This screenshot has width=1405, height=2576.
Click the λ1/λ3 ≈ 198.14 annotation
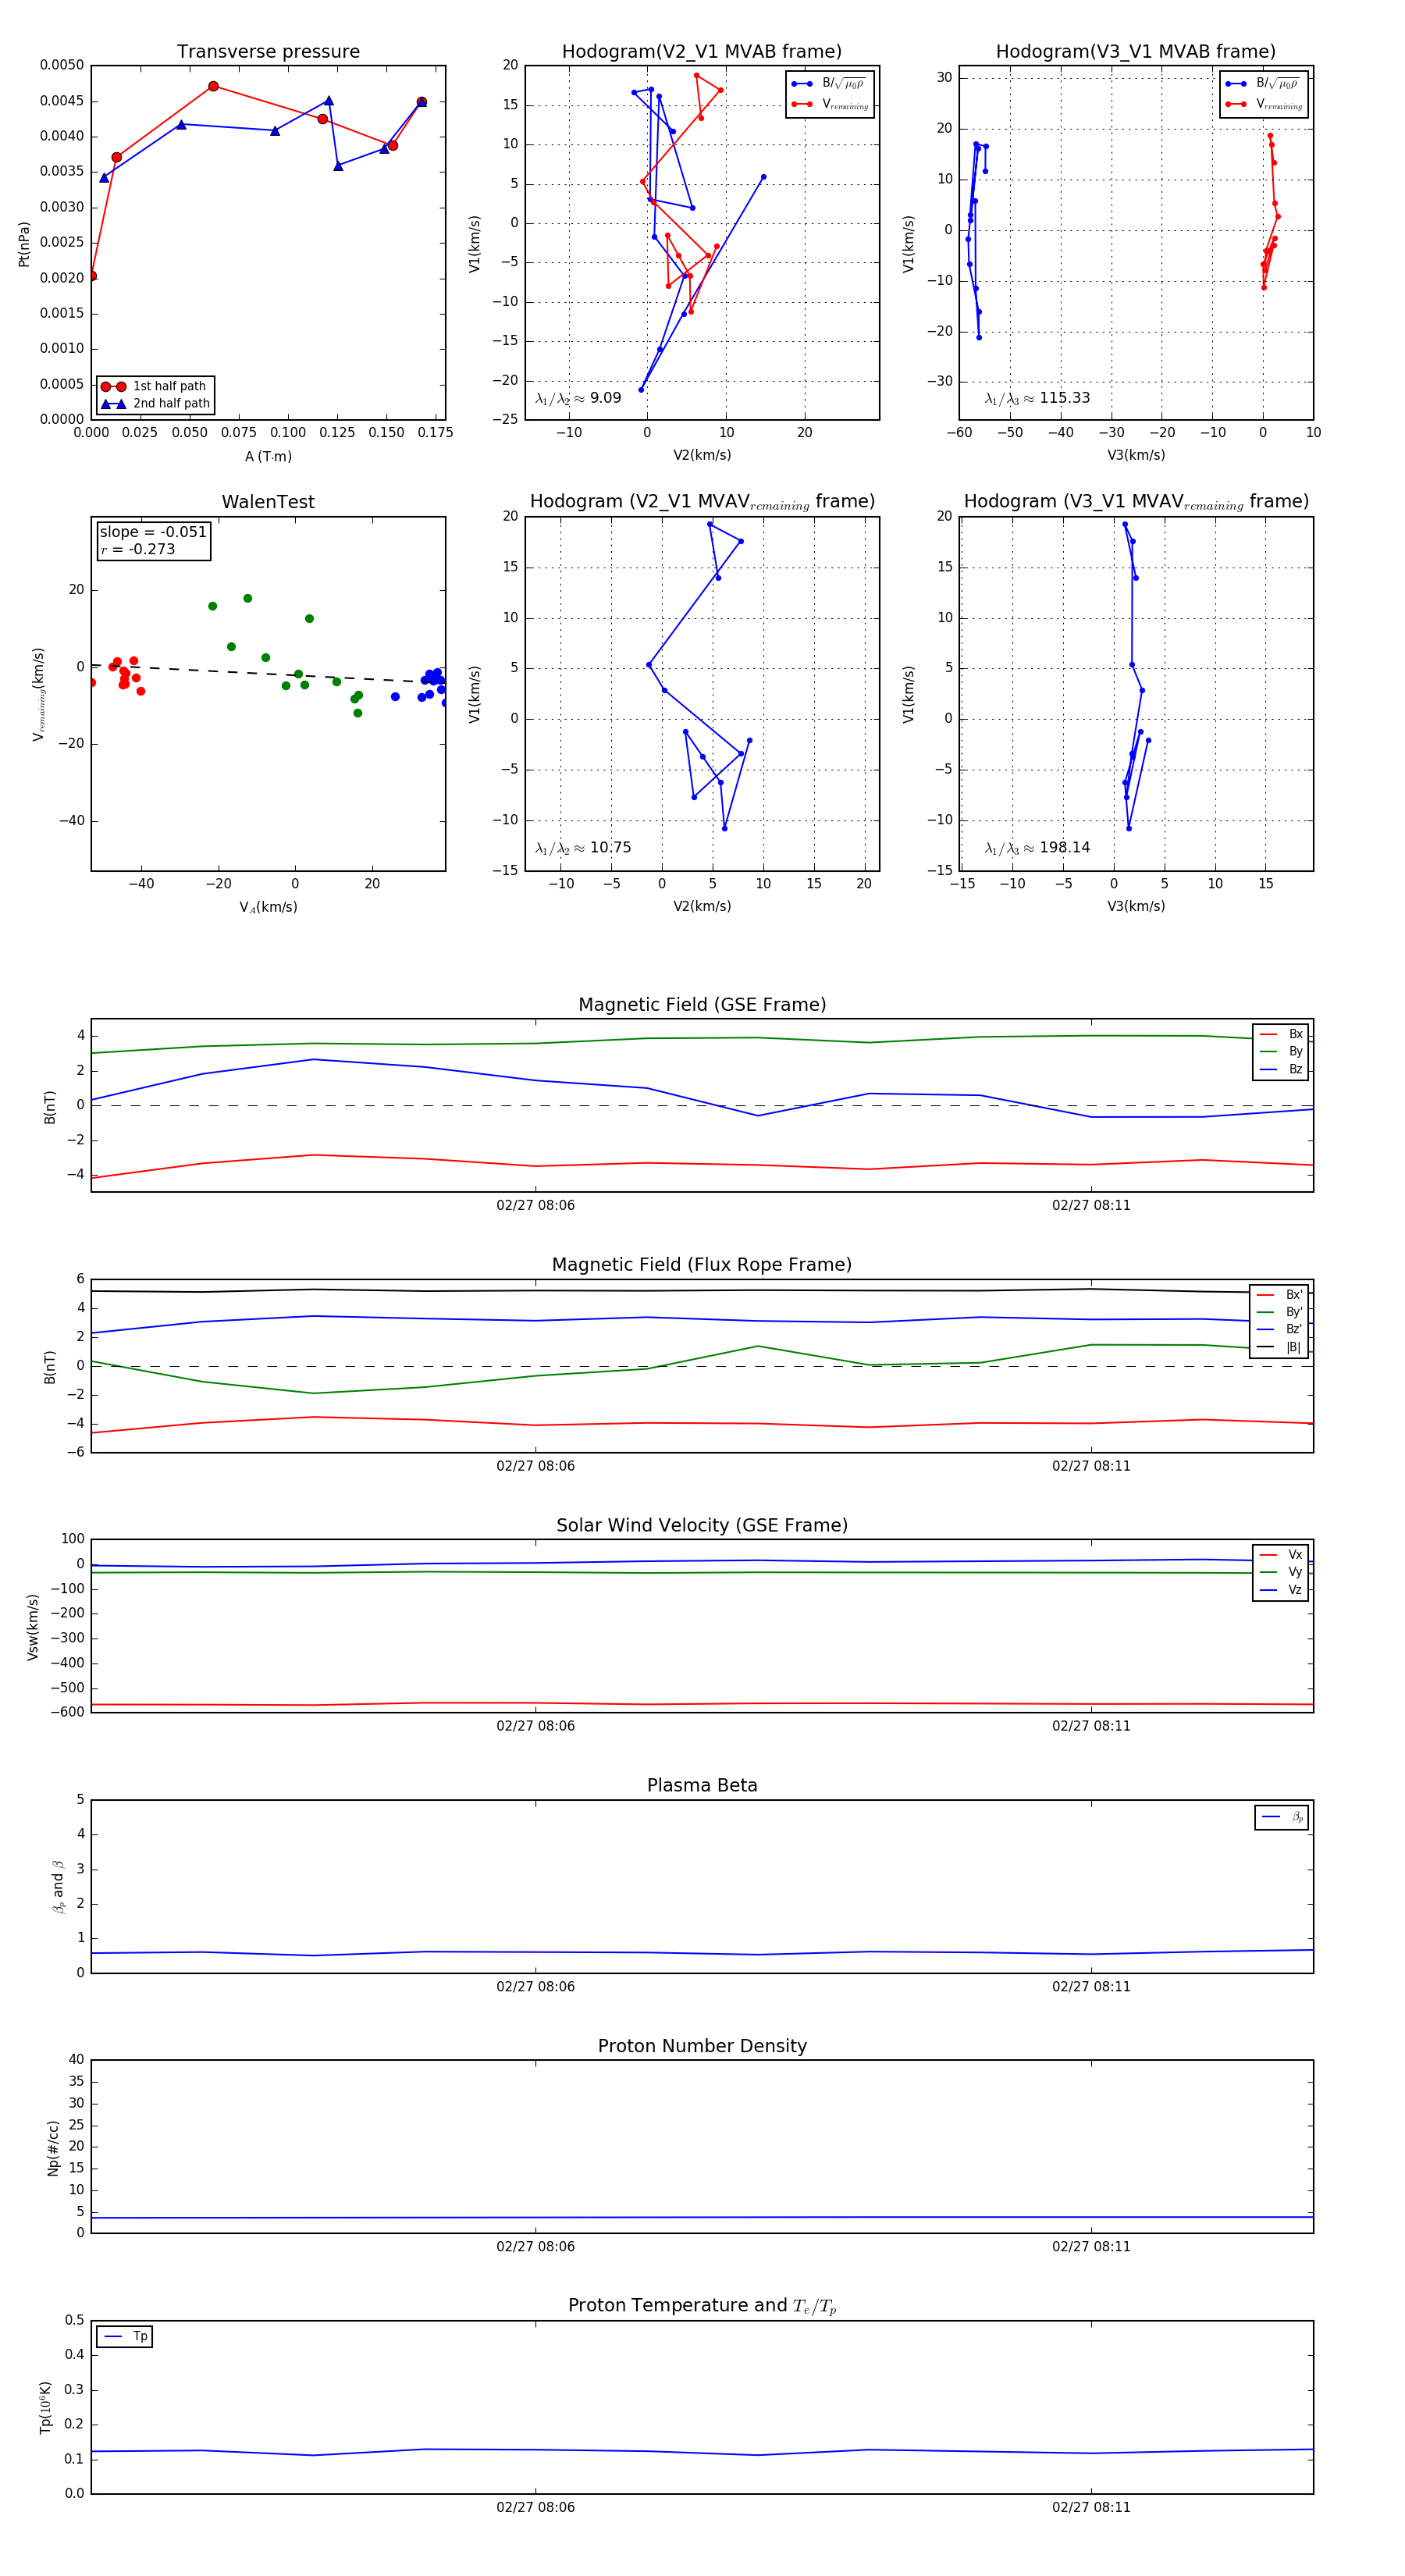(x=1037, y=848)
